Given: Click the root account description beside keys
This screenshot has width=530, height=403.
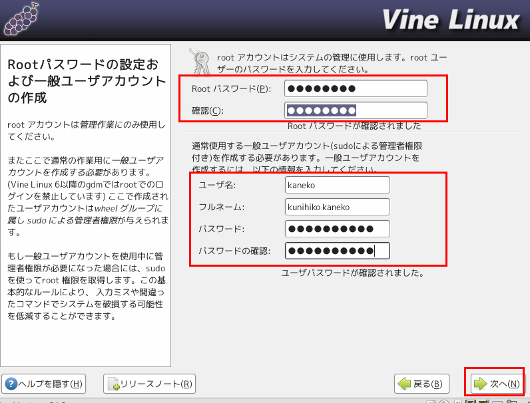Looking at the screenshot, I should 332,63.
